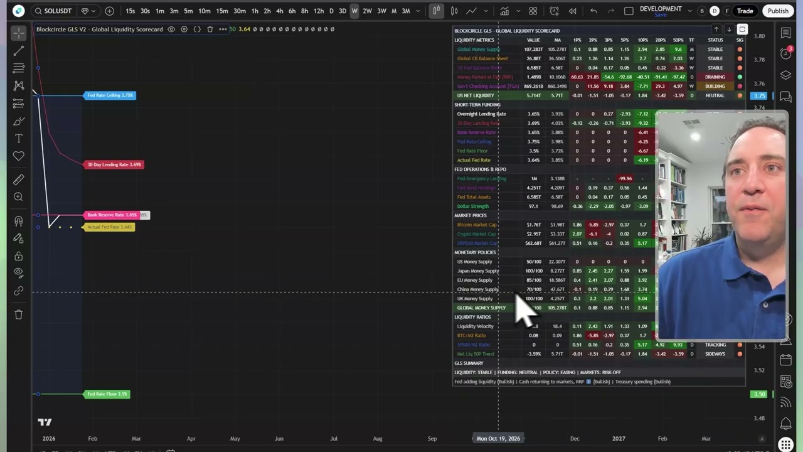
Task: Expand chart style options dropdown
Action: 485,11
